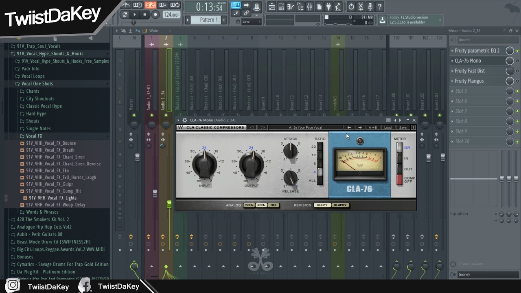Go to next preset in CLA-76

tap(360, 127)
